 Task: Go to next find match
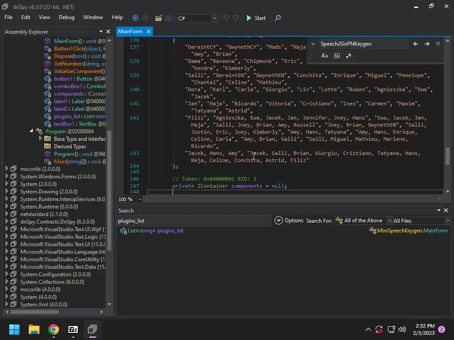tap(427, 44)
